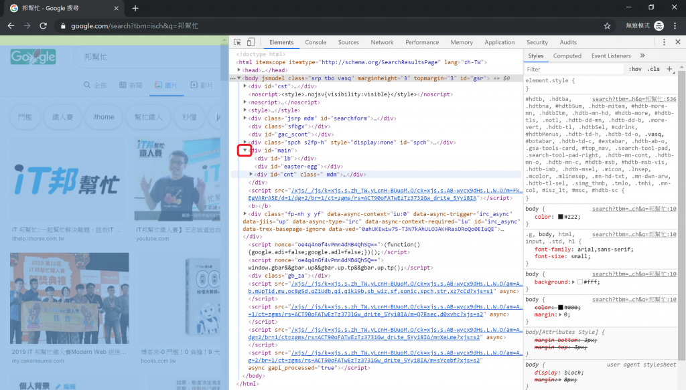Select 全部 search category on page
This screenshot has height=390, width=686.
(95, 85)
